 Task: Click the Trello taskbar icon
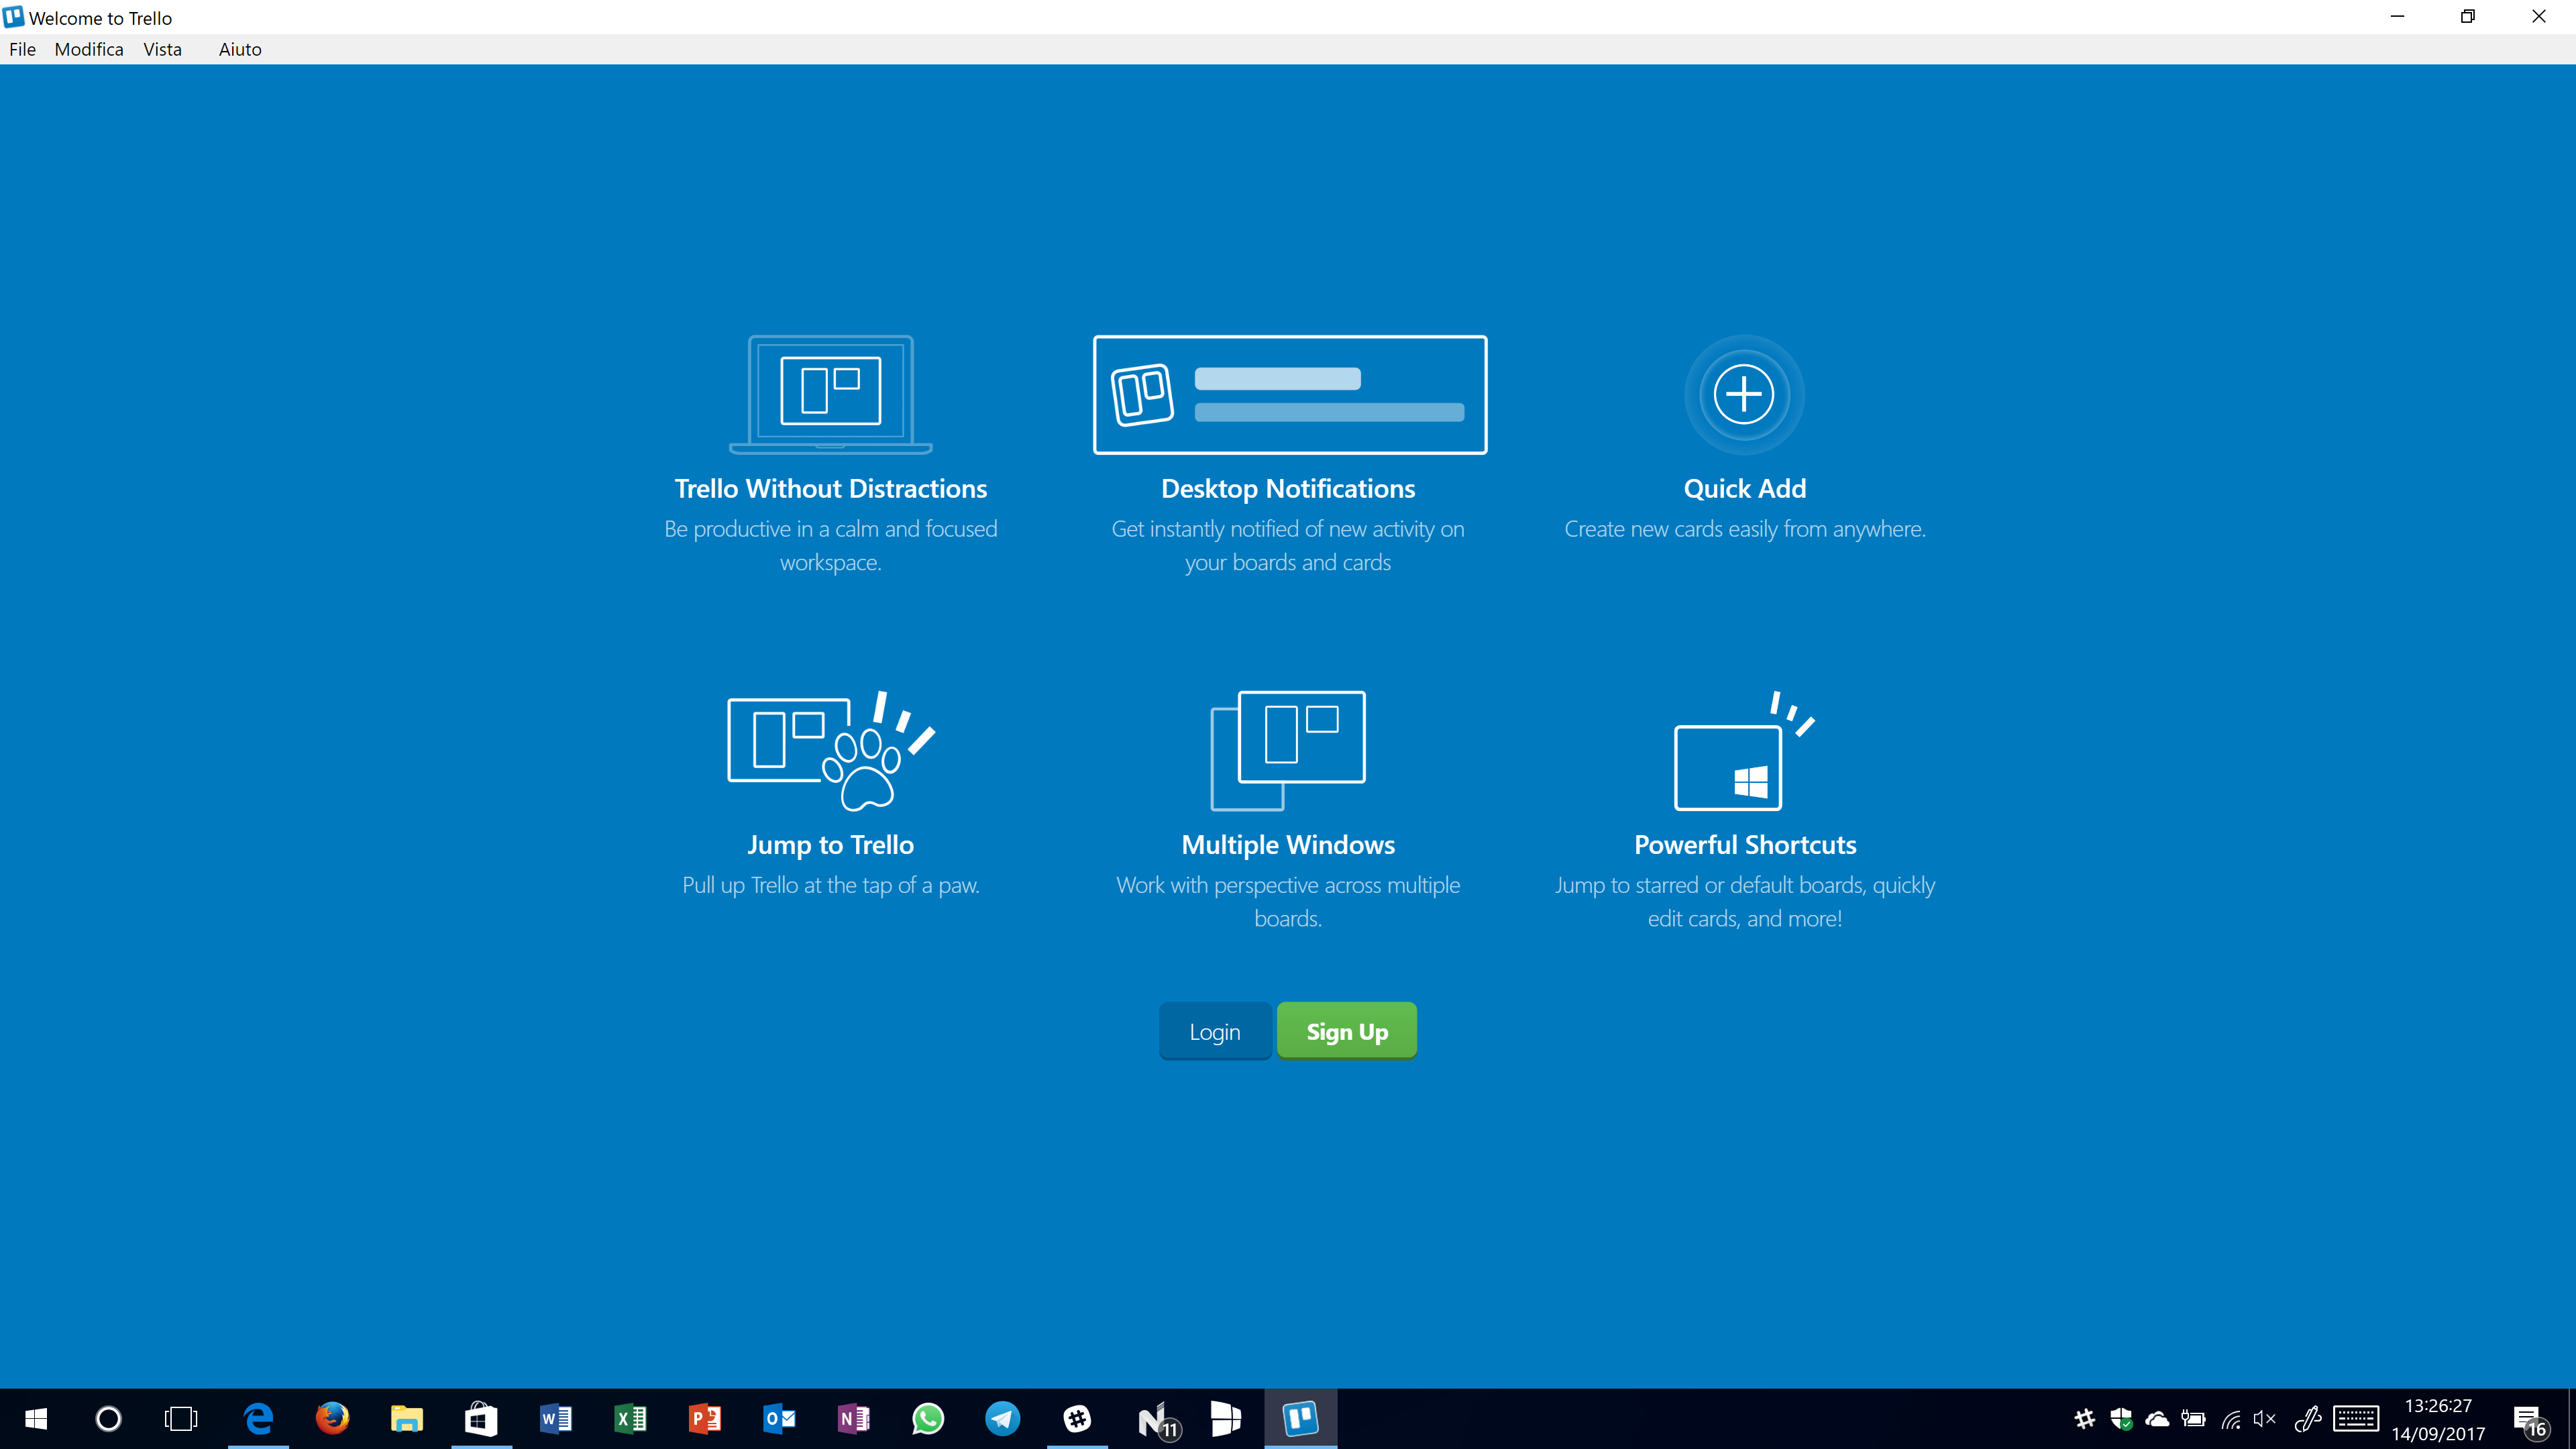coord(1300,1418)
